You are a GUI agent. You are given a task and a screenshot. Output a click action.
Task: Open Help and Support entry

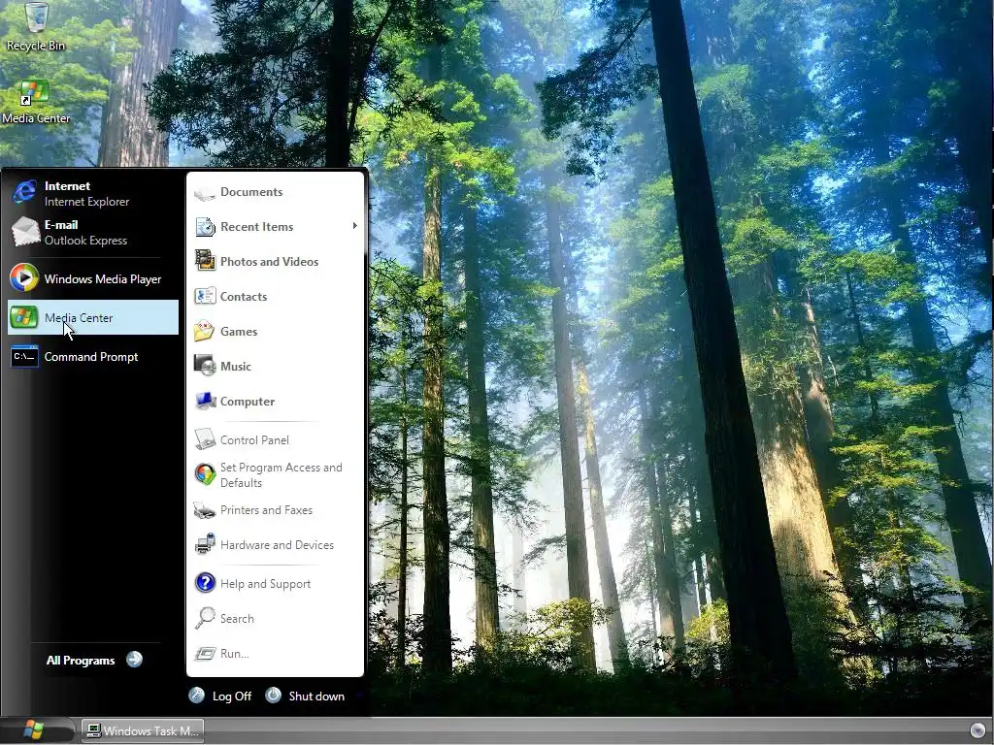[266, 584]
